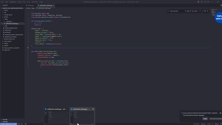The height and width of the screenshot is (125, 222).
Task: Expand the Timeline section
Action: (5, 122)
